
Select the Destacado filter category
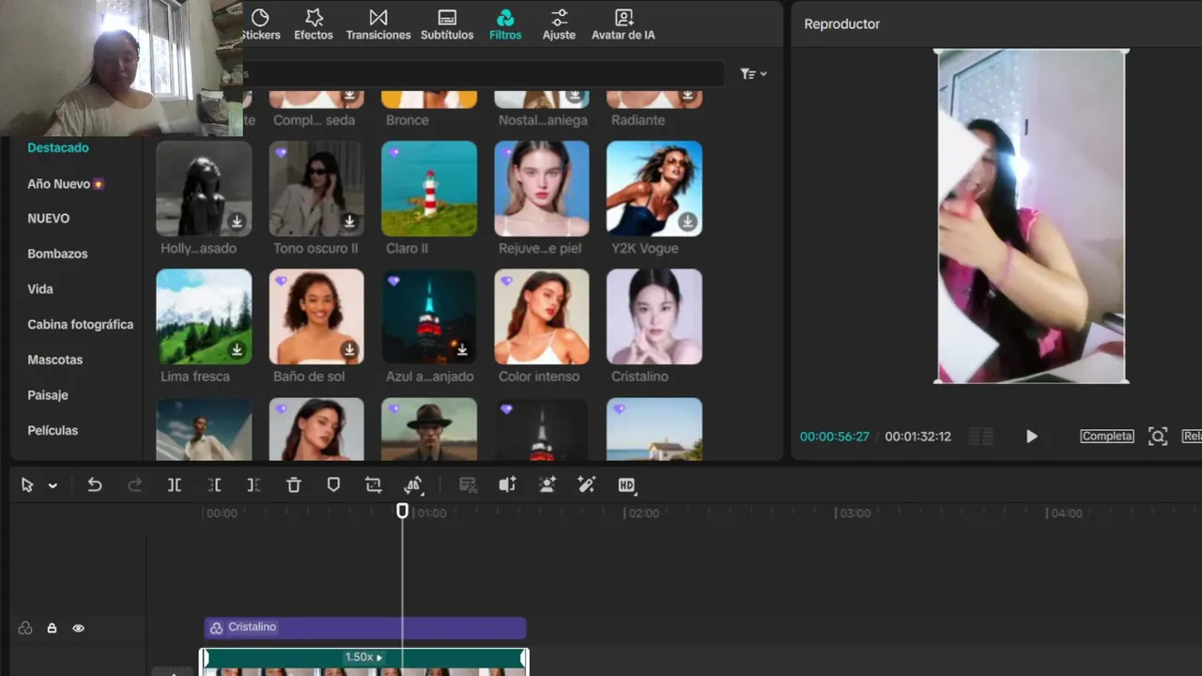point(58,147)
